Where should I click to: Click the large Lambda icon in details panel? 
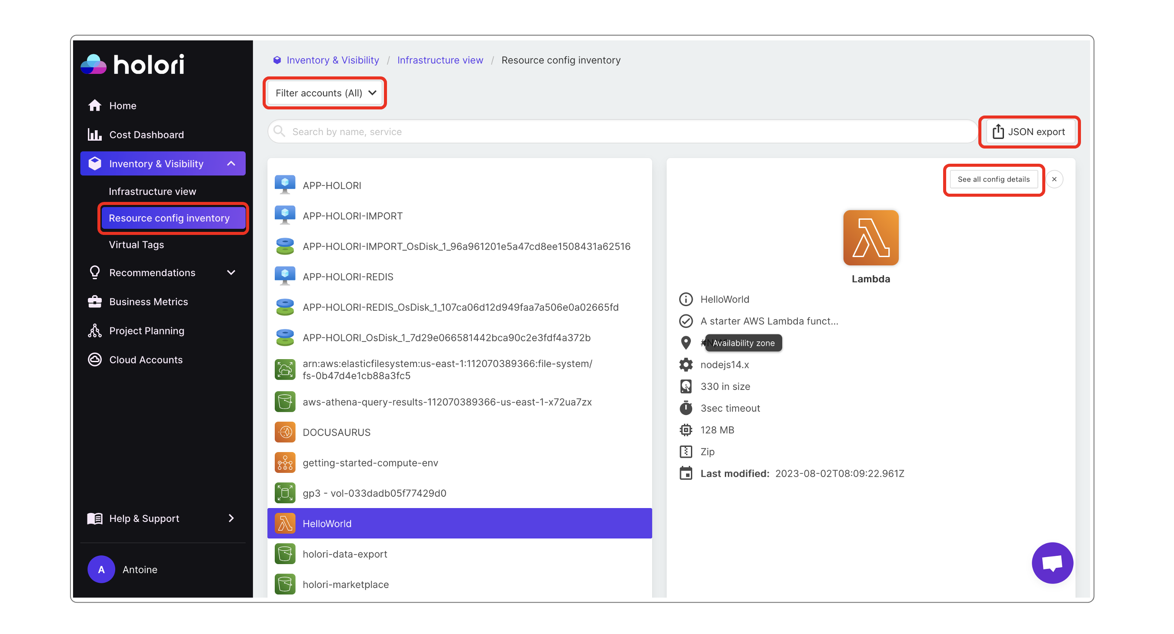(870, 238)
